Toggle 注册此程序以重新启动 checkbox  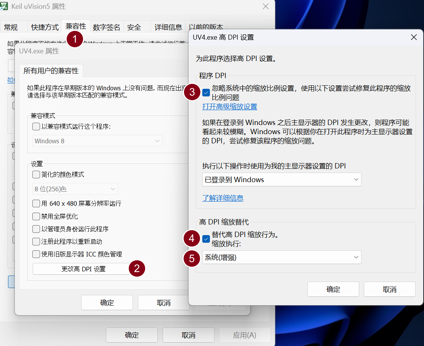coord(36,241)
